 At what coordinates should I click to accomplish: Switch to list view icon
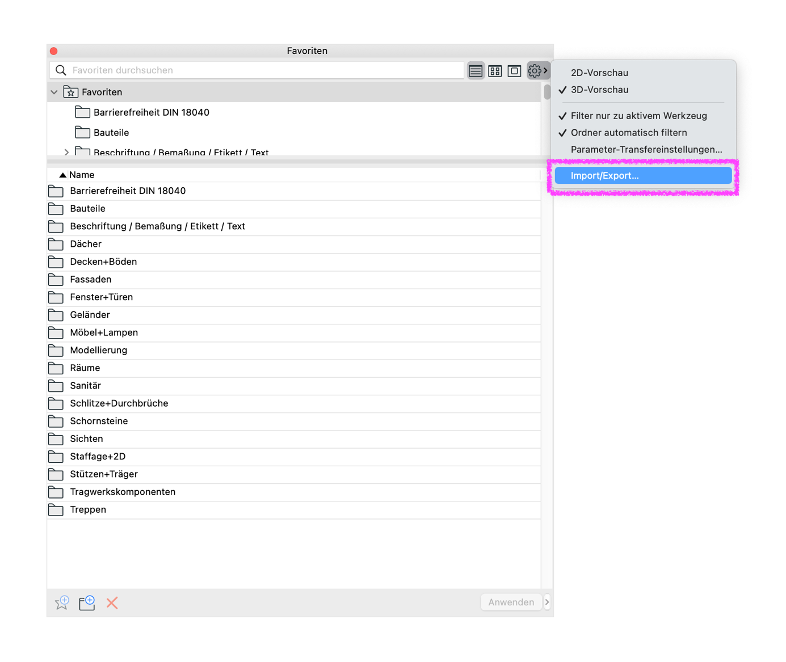tap(476, 71)
